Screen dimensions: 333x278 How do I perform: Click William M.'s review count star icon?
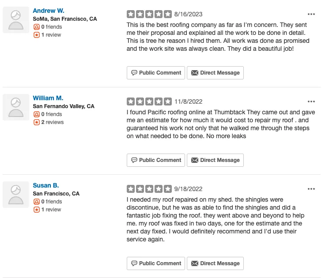coord(37,122)
